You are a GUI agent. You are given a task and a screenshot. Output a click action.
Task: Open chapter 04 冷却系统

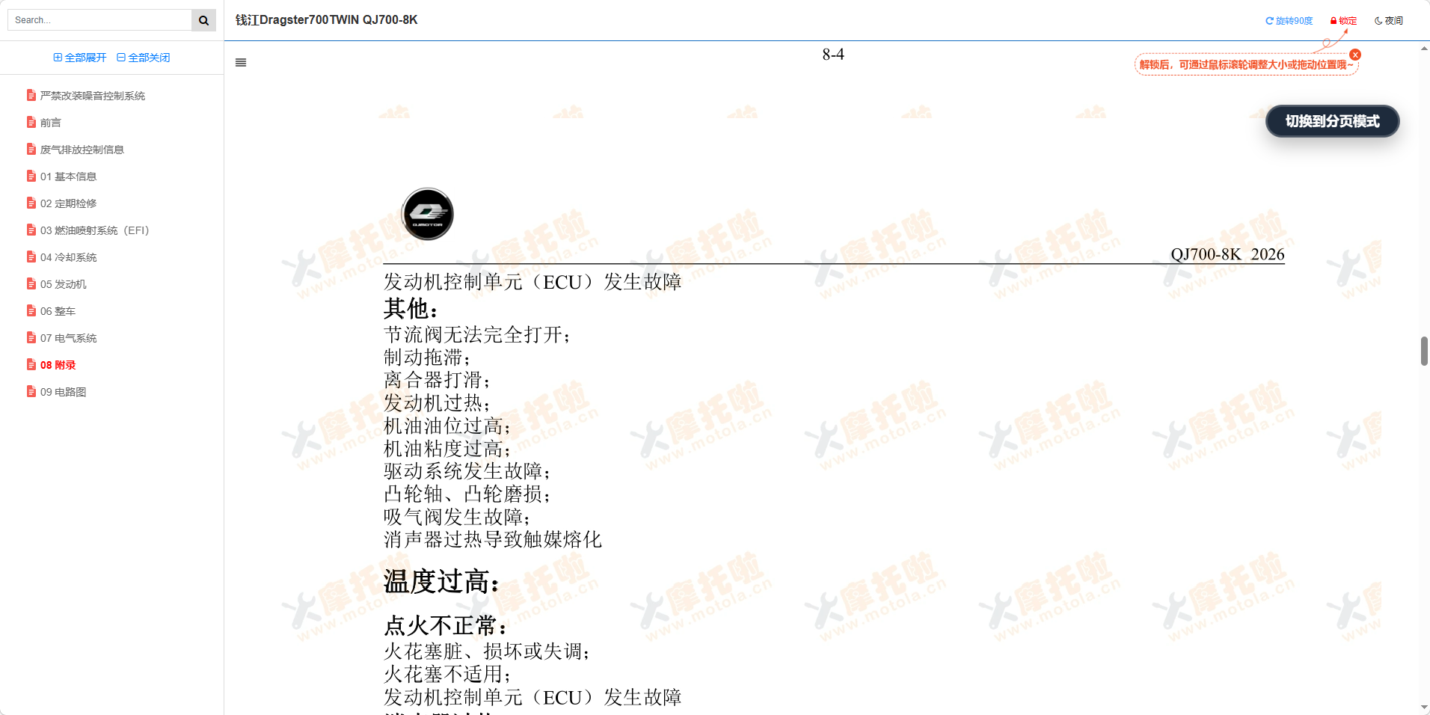tap(68, 257)
